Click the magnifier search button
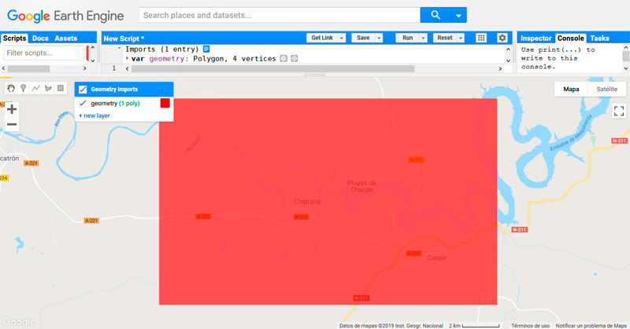This screenshot has width=630, height=329. [x=435, y=15]
